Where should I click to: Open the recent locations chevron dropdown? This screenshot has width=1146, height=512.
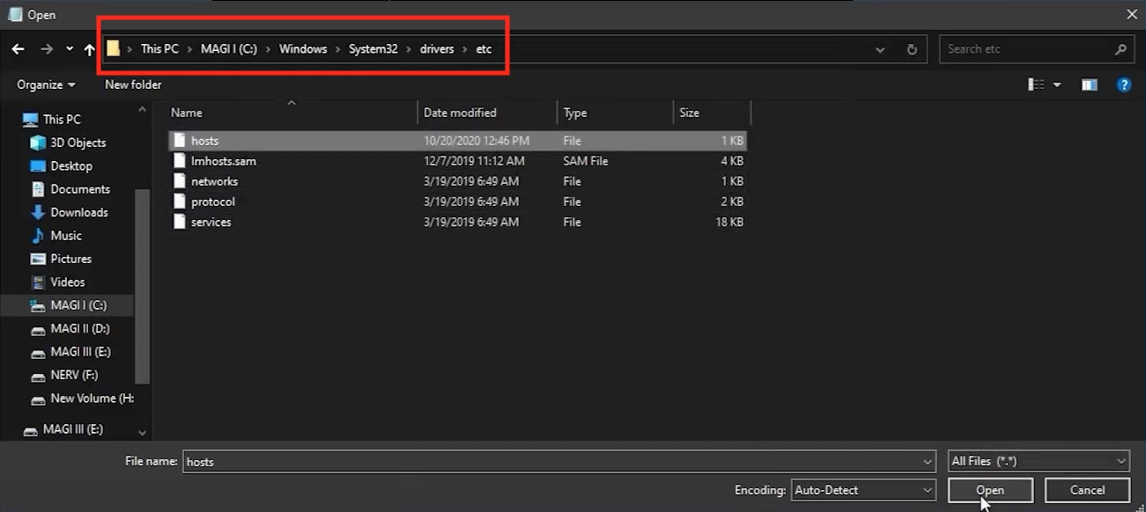tap(69, 48)
